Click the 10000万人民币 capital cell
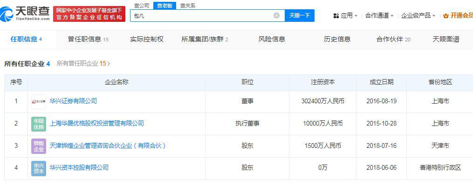 point(323,123)
